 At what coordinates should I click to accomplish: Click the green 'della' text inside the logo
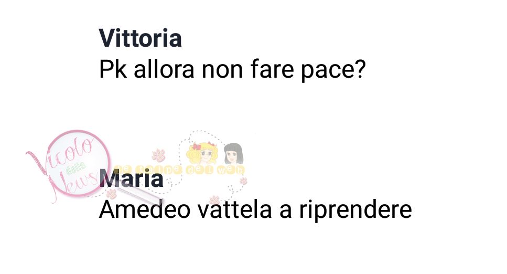(75, 167)
